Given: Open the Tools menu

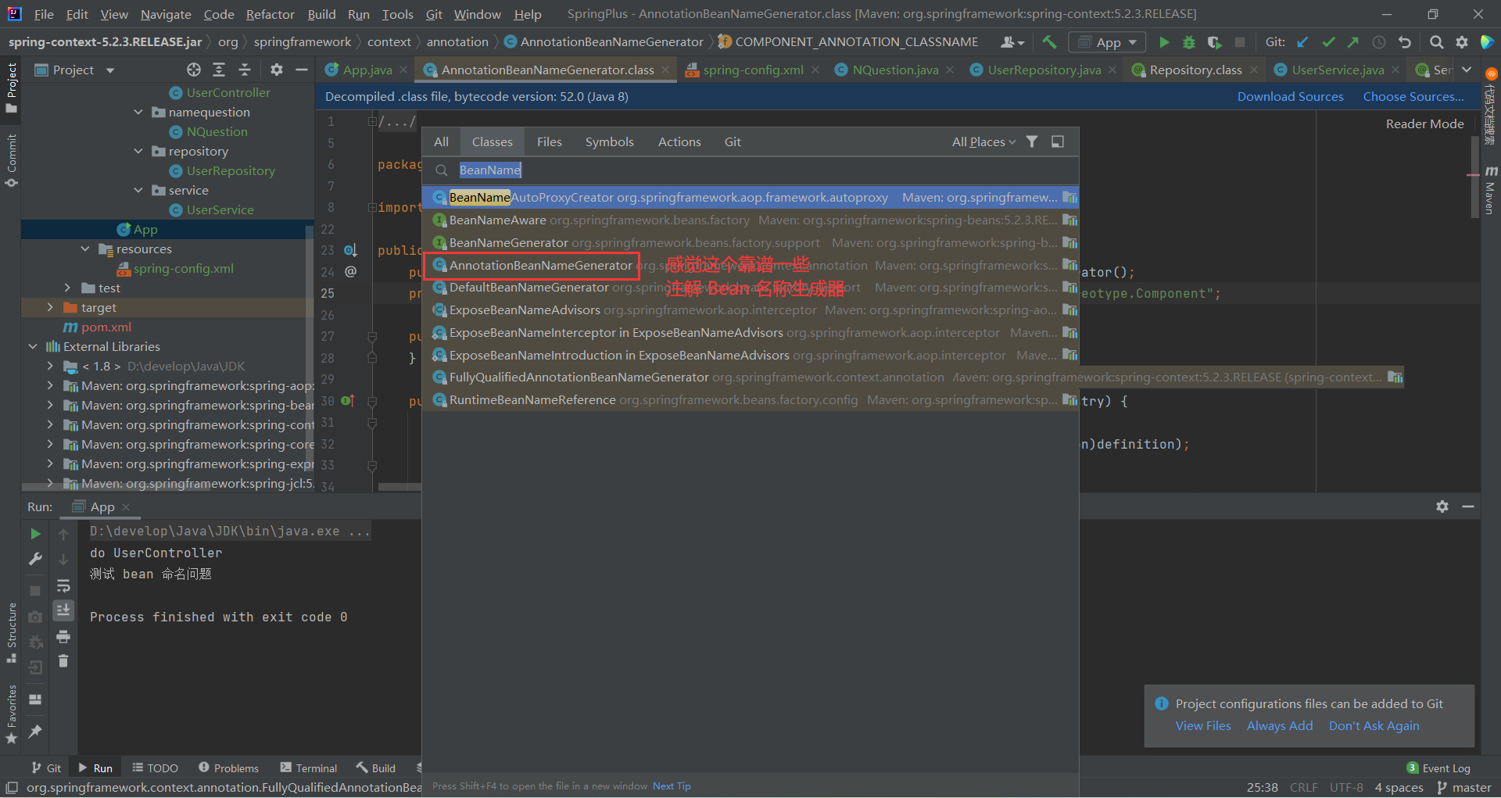Looking at the screenshot, I should click(397, 14).
